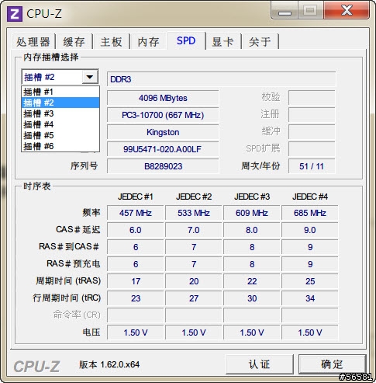Click the JEDEC #4 voltage 1.50 V
This screenshot has height=383, width=376.
click(310, 333)
